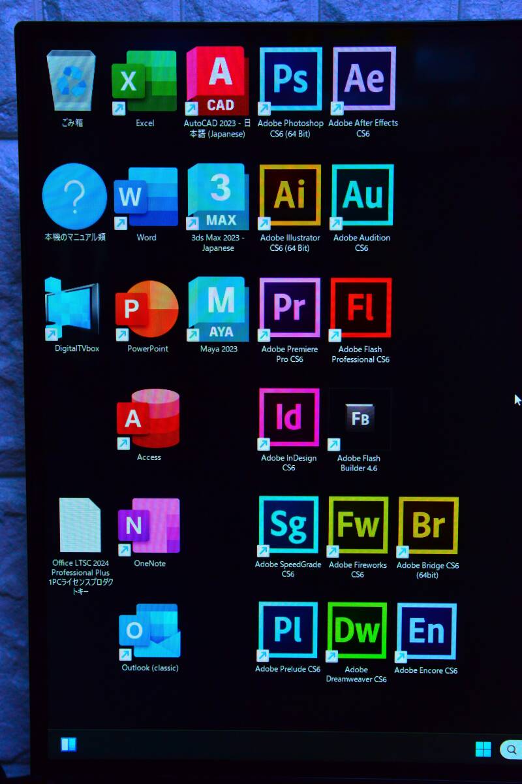522x784 pixels.
Task: Open Adobe Dreamweaver CS6 shortcut
Action: pos(356,632)
